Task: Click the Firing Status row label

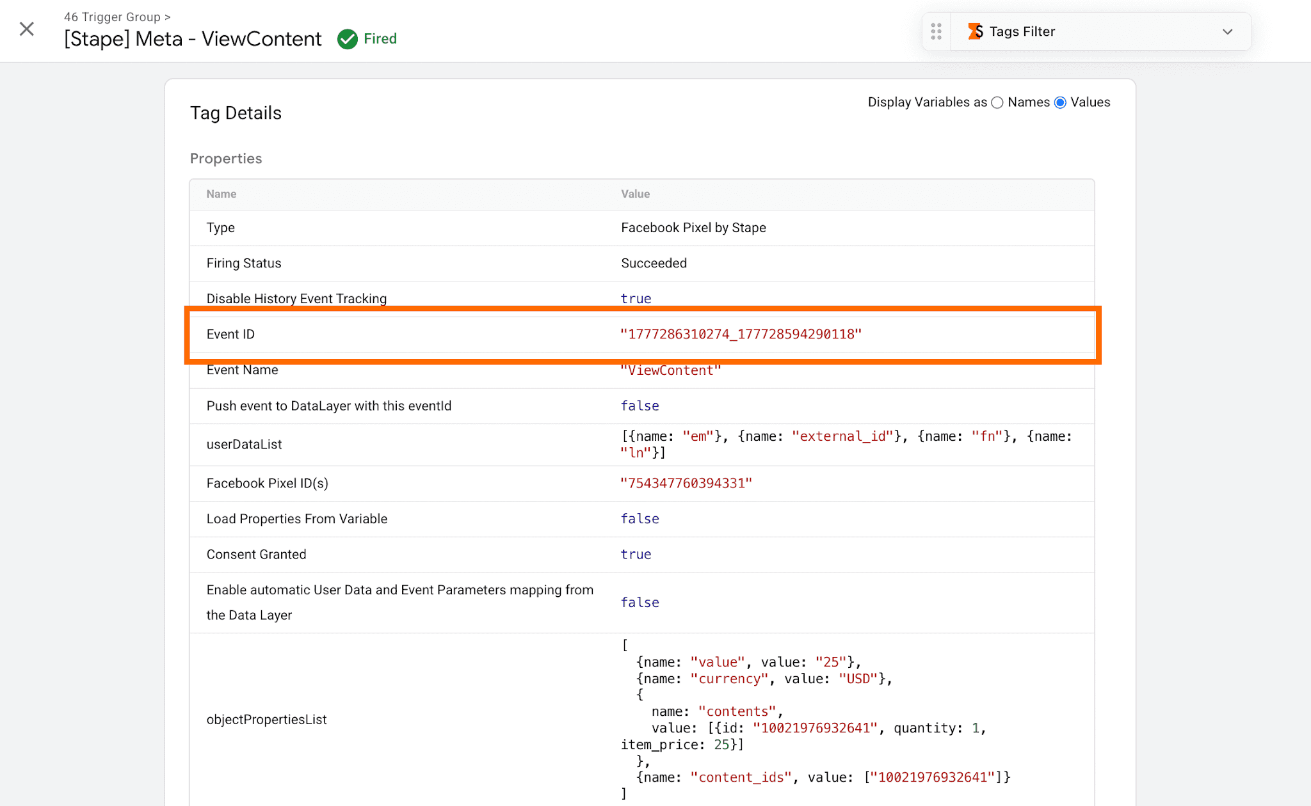Action: point(244,263)
